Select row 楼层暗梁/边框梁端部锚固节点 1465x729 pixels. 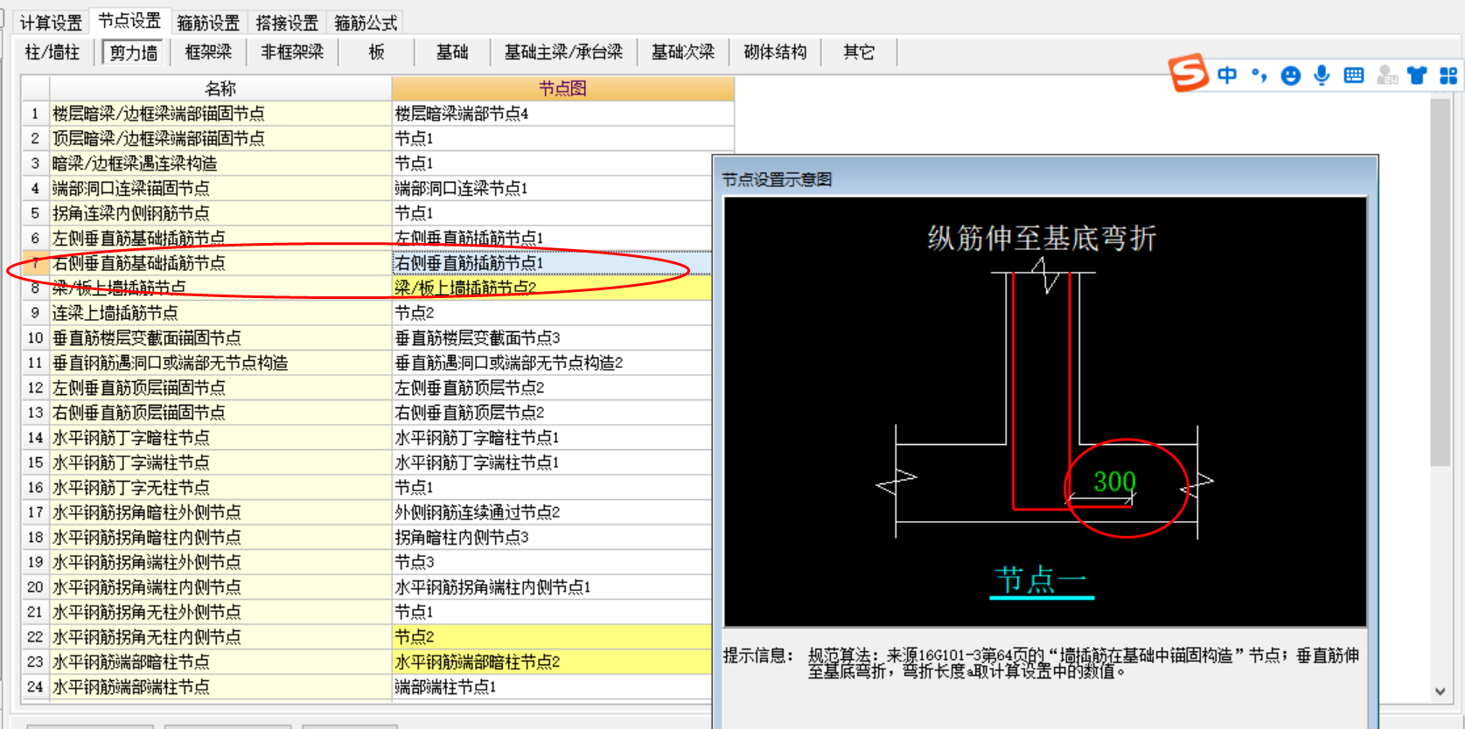tap(220, 114)
